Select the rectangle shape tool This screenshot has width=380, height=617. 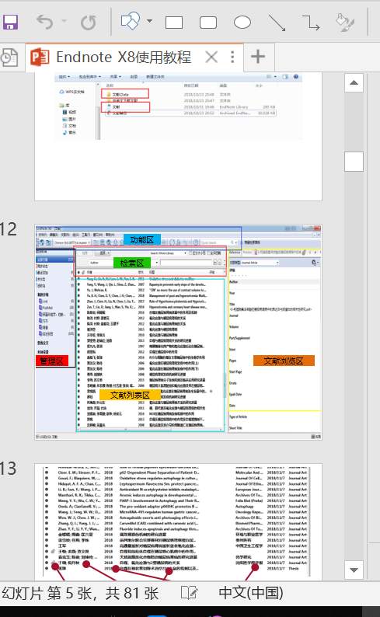(174, 23)
